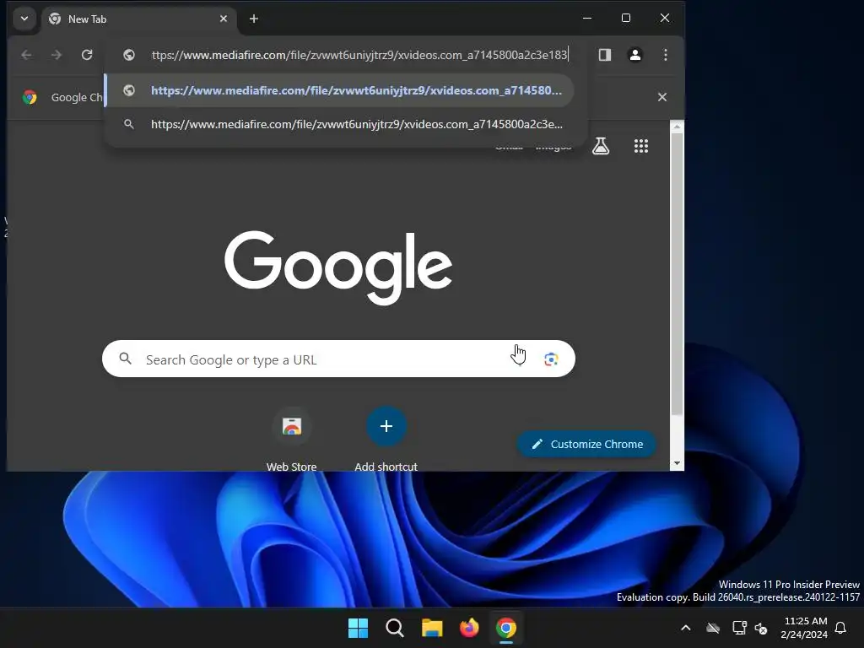Click the muted volume tray icon

click(x=761, y=628)
